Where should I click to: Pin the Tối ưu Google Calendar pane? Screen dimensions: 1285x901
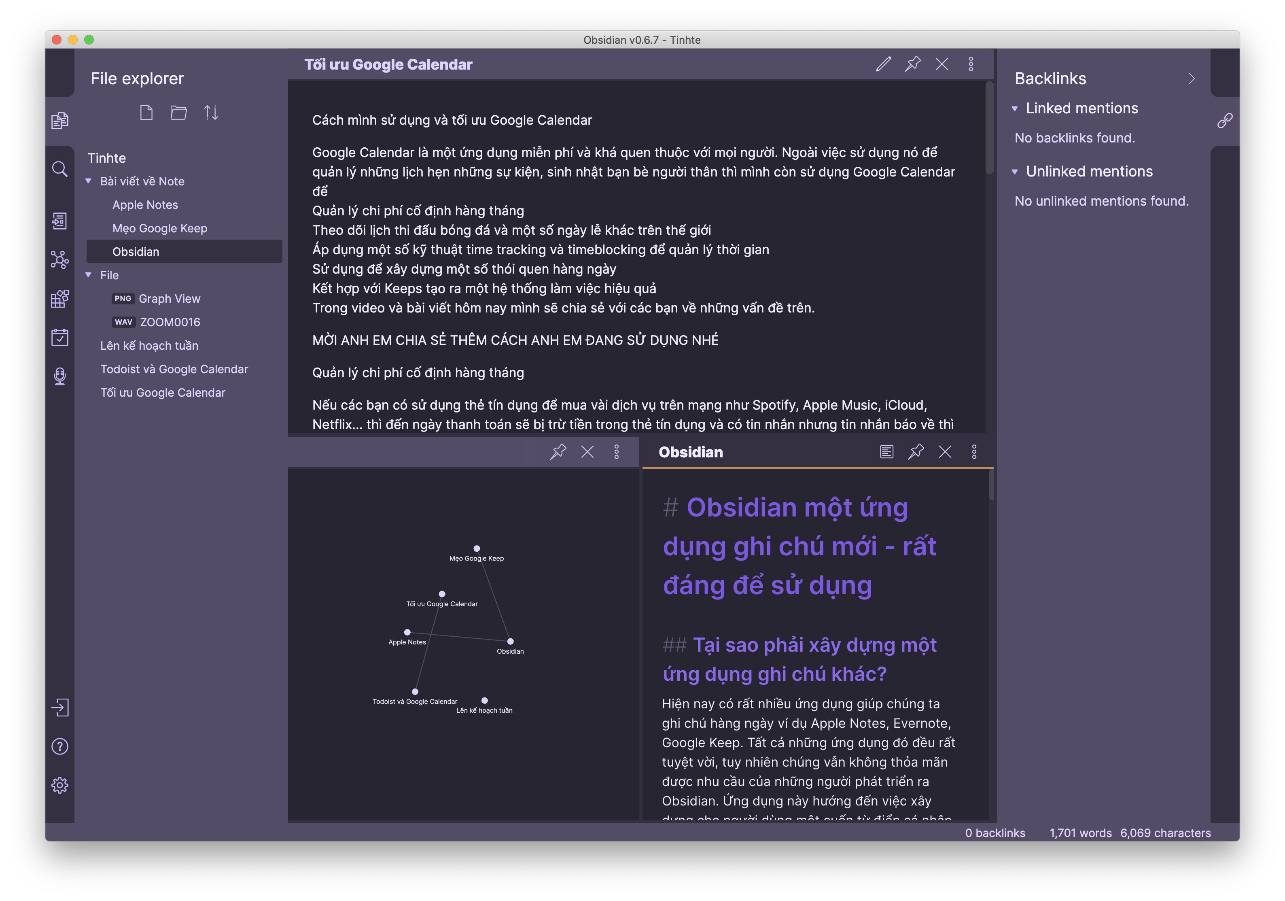tap(912, 64)
